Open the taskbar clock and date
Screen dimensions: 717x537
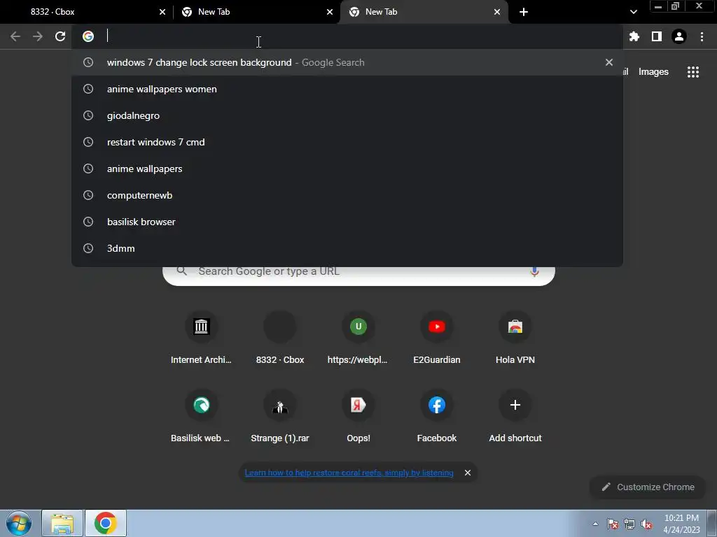(681, 524)
